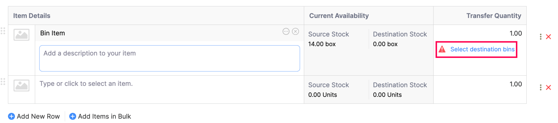The image size is (558, 123).
Task: Click the drag handle of the Bin Item row
Action: [3, 31]
